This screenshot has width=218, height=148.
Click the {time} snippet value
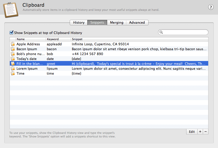click(76, 73)
